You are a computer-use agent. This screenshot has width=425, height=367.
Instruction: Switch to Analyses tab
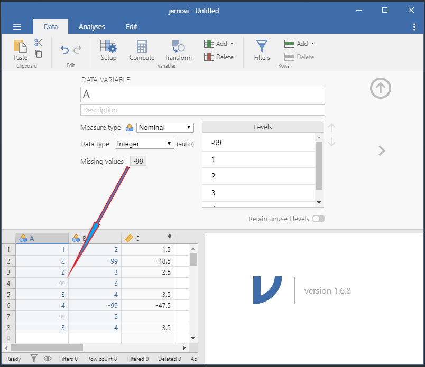coord(91,26)
